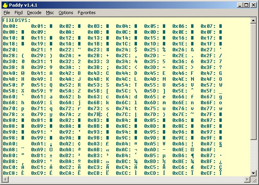The width and height of the screenshot is (259, 185).
Task: Click the 0x5C: backslash entry
Action: 126,91
